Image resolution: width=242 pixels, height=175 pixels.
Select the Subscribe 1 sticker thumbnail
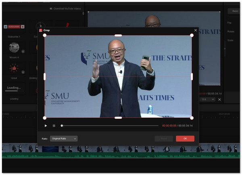[14, 27]
